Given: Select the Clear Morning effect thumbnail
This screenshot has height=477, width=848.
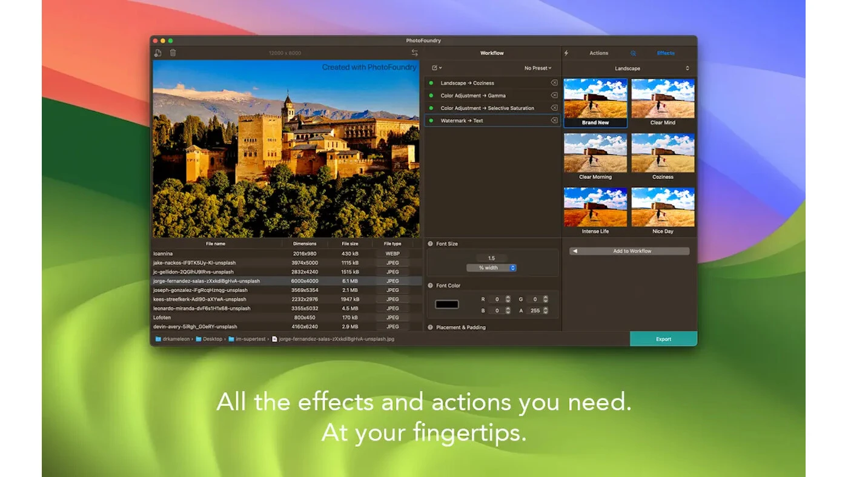Looking at the screenshot, I should coord(595,157).
